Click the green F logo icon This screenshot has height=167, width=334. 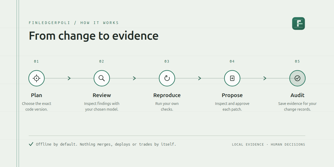click(299, 23)
